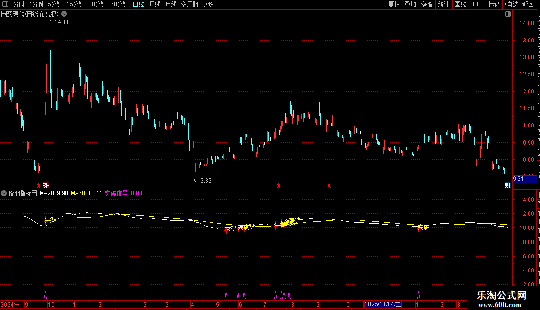
Task: Switch to 30分钟 period
Action: [97, 4]
